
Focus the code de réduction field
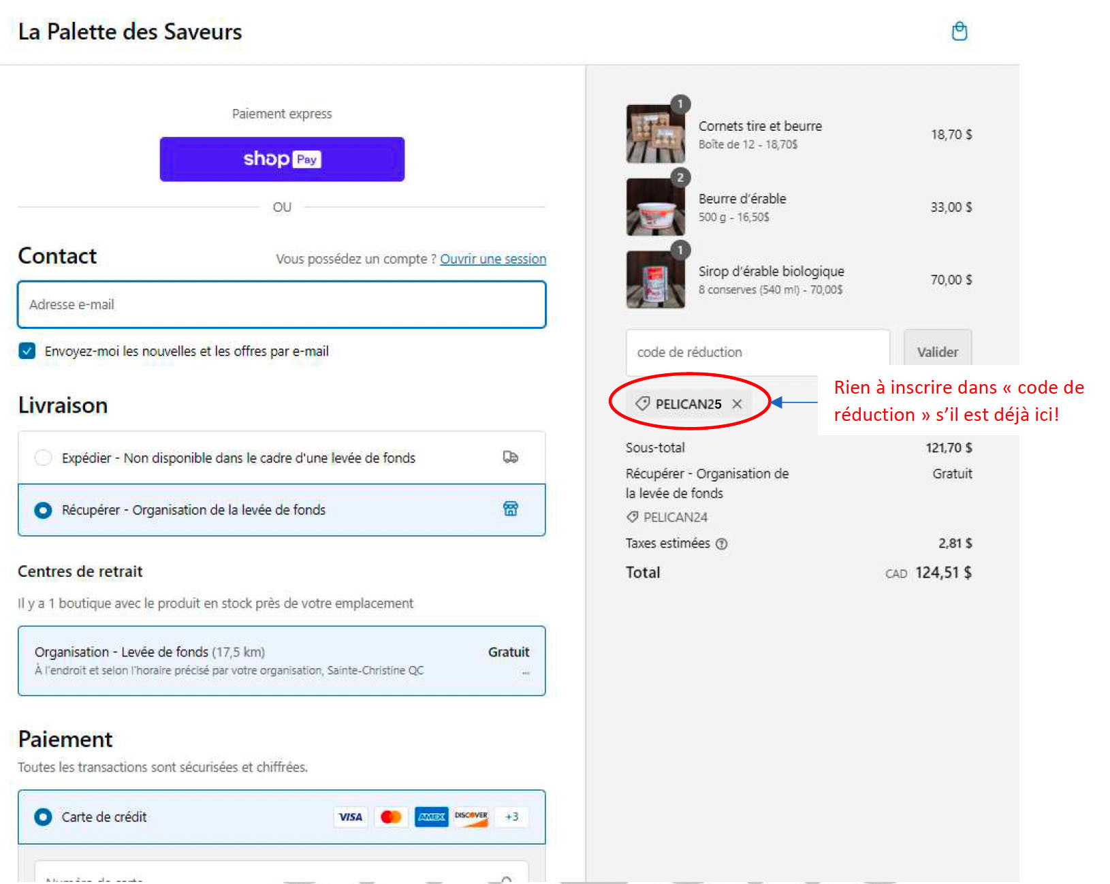point(758,352)
